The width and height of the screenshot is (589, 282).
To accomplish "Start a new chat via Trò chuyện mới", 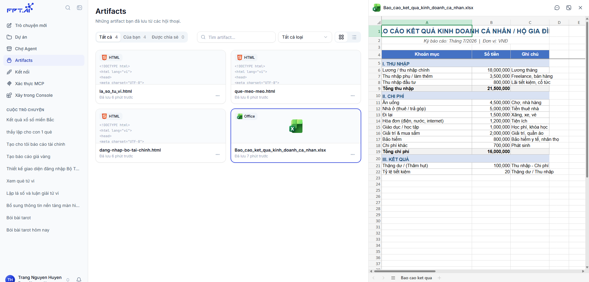I will 44,25.
